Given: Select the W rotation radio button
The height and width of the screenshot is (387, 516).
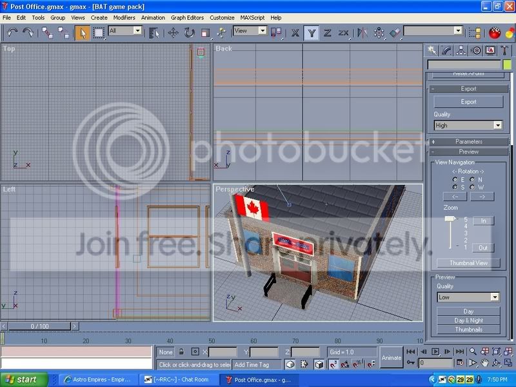Looking at the screenshot, I should coord(473,187).
